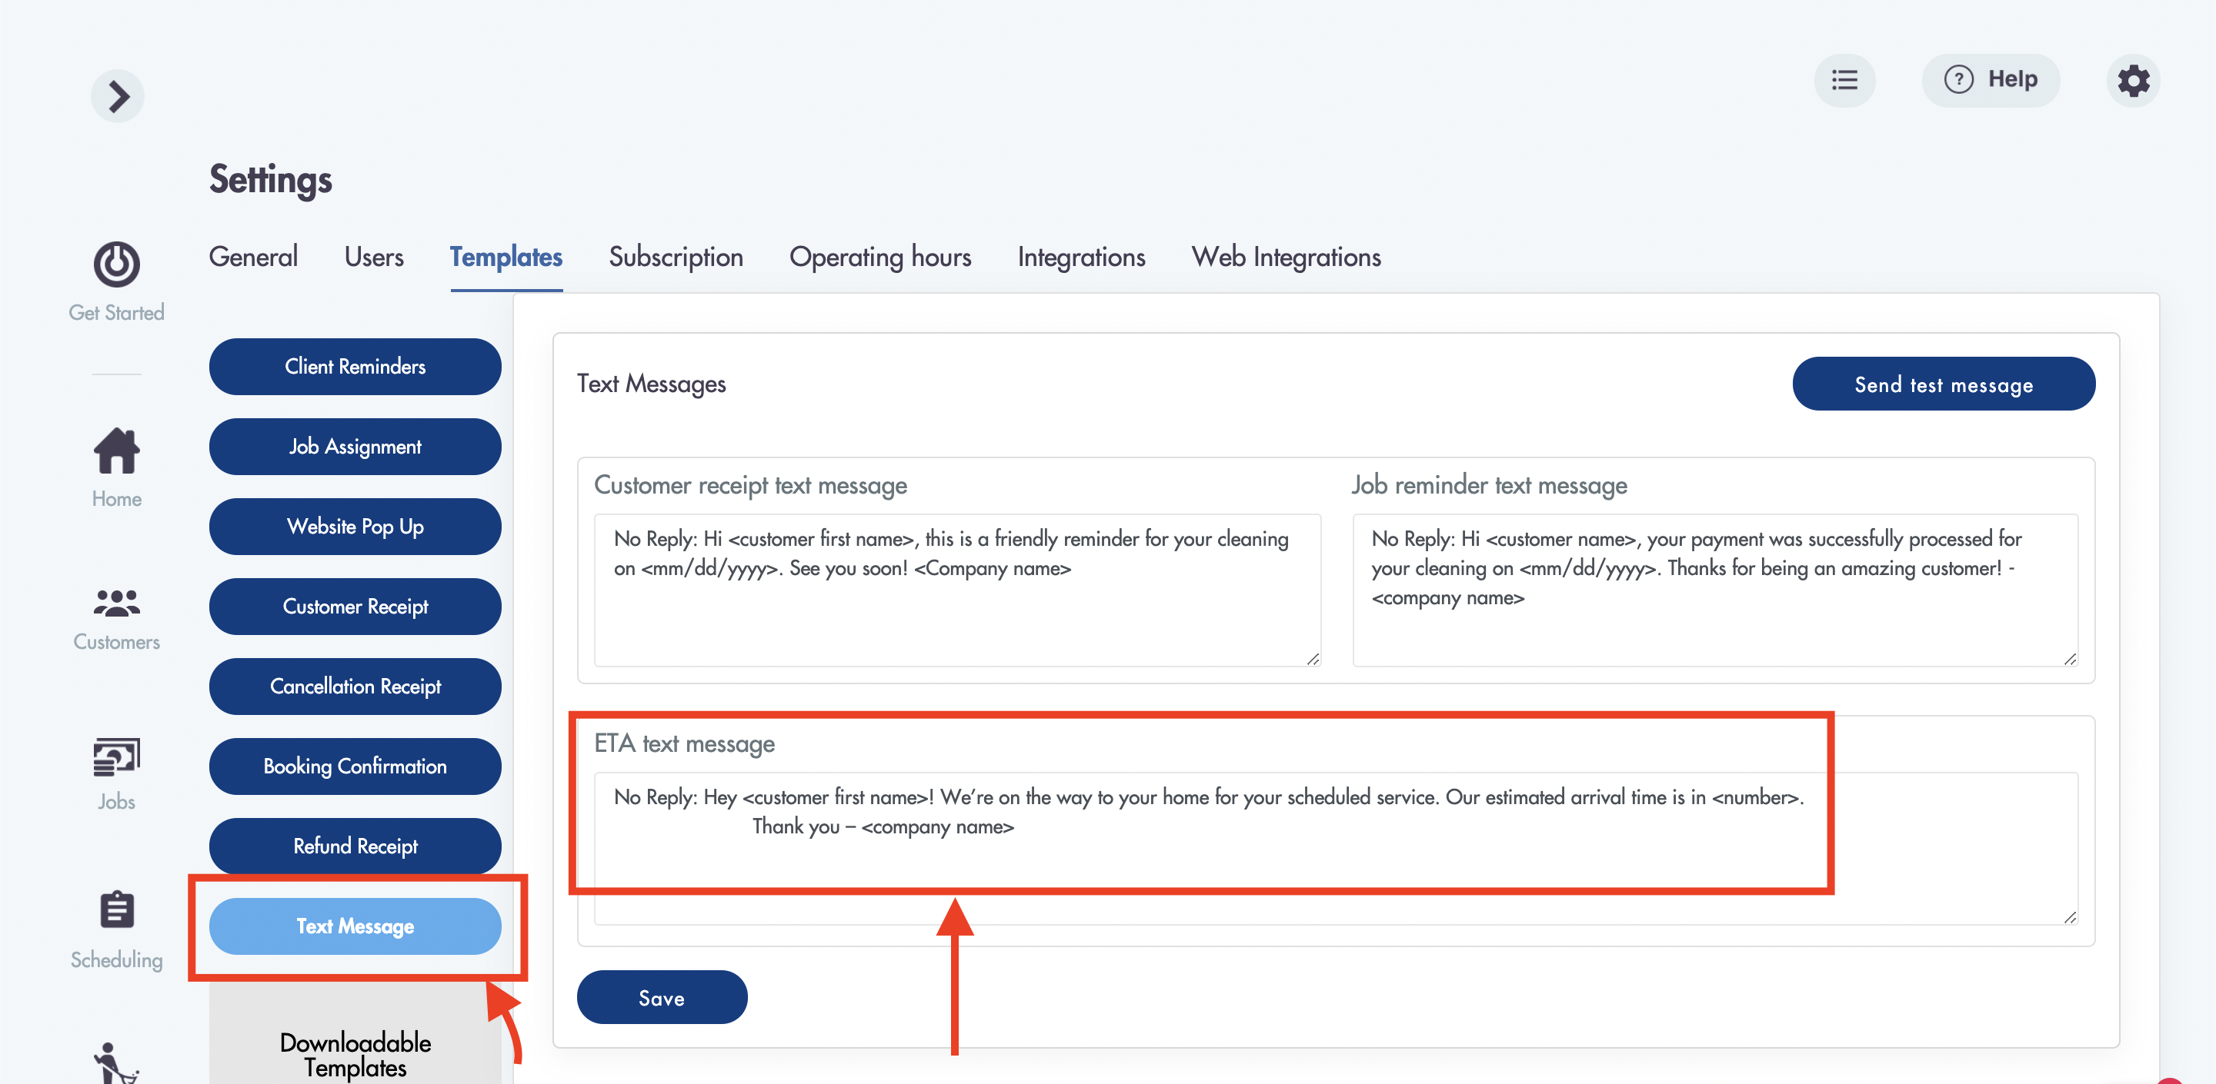Click the Settings page heading
This screenshot has width=2216, height=1084.
coord(270,180)
